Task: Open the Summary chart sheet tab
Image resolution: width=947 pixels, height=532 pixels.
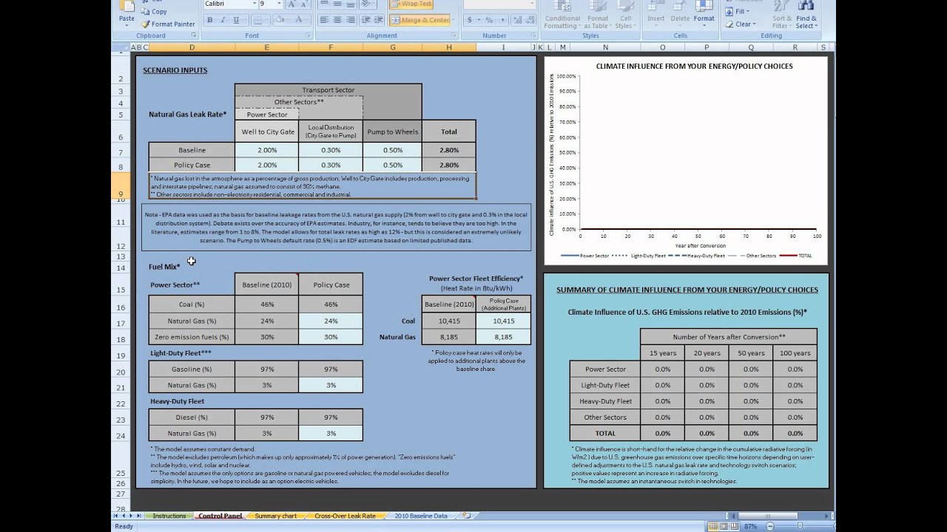Action: [x=275, y=516]
